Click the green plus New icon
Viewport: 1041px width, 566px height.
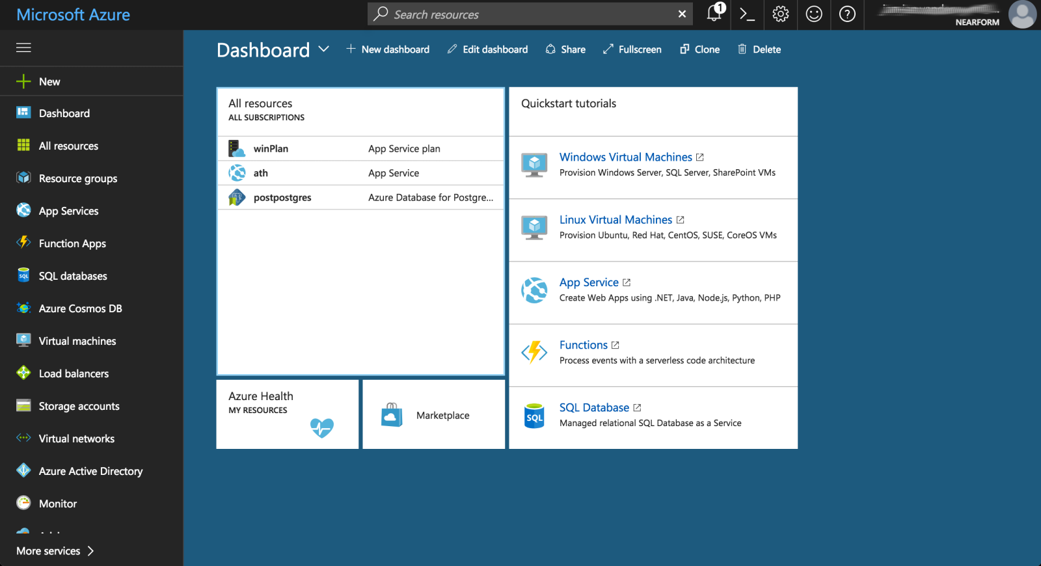point(23,81)
